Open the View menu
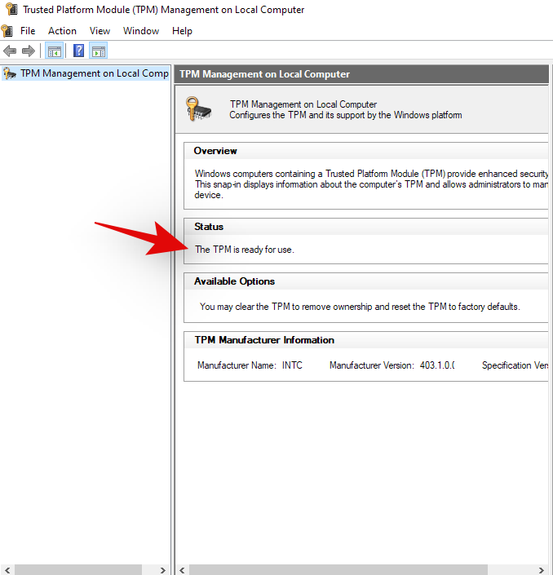 point(100,31)
